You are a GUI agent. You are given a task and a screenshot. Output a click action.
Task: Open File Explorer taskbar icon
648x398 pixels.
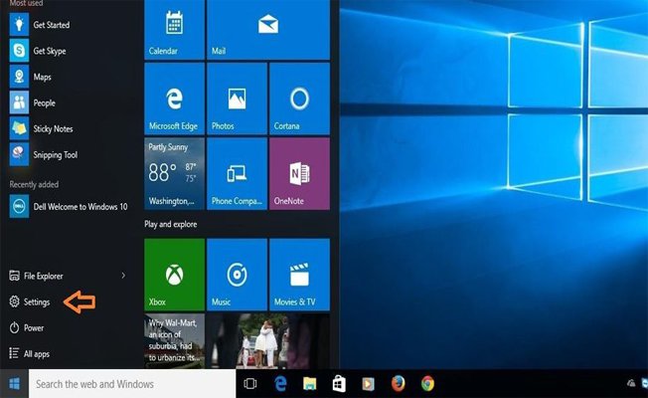tap(309, 384)
